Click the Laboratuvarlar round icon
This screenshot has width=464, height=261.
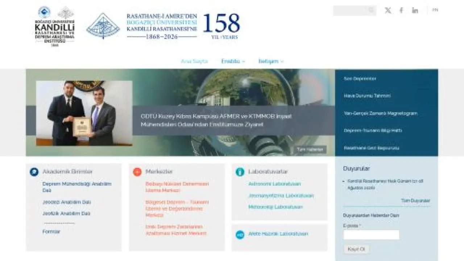point(240,172)
